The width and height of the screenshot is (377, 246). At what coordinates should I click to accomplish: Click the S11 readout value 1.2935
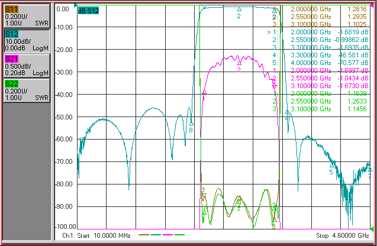[357, 17]
